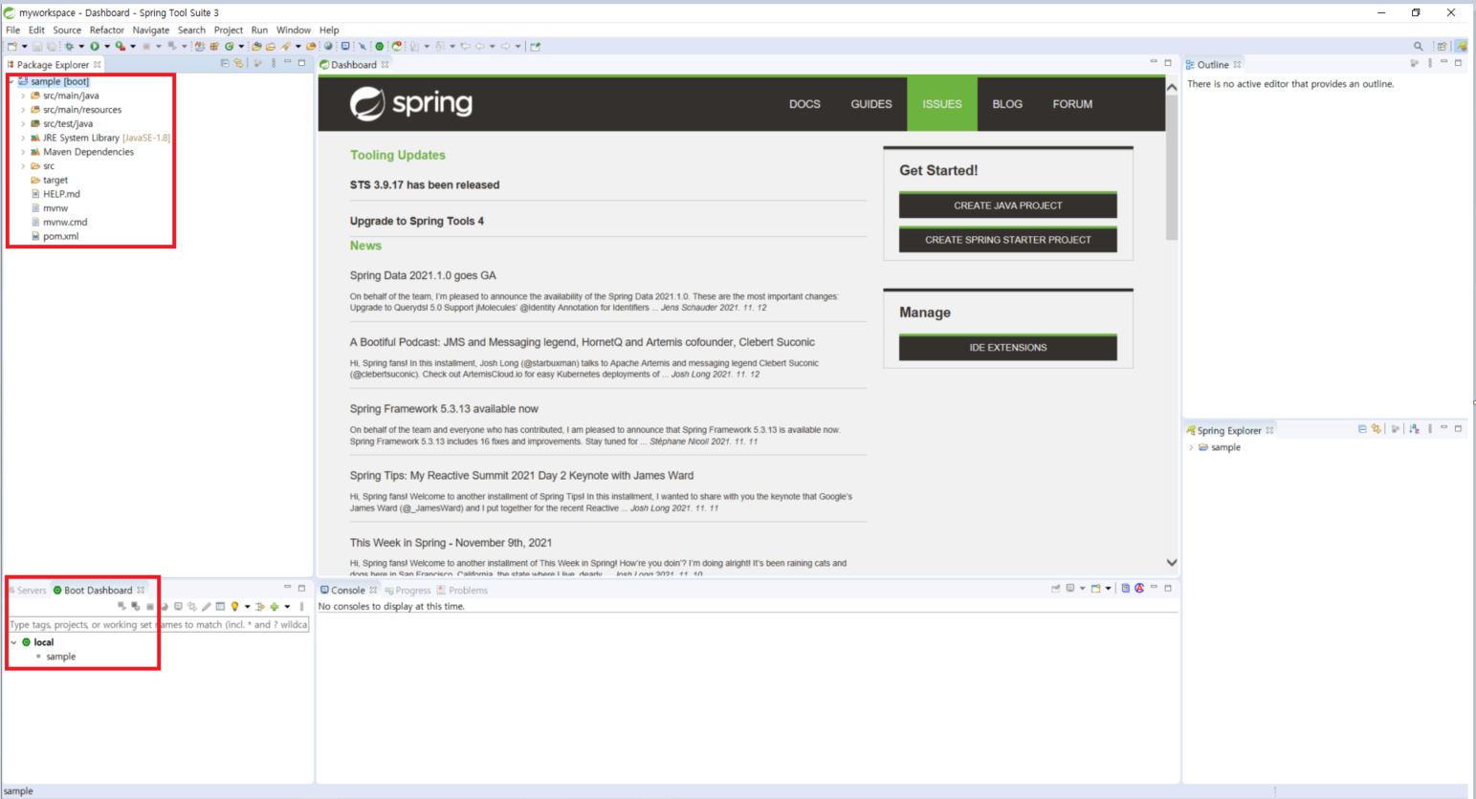Expand src/test/java folder
This screenshot has height=799, width=1476.
coord(23,123)
